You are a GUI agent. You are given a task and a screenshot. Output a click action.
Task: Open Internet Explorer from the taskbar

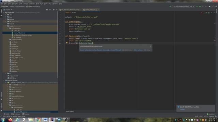[17, 120]
